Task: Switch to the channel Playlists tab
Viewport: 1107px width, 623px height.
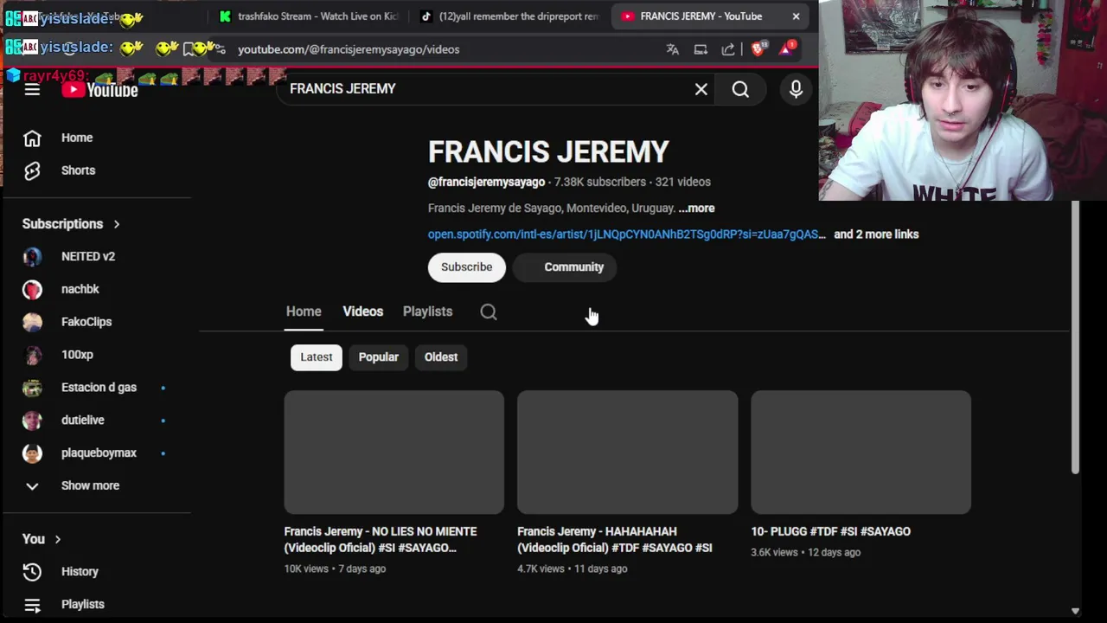Action: (x=427, y=311)
